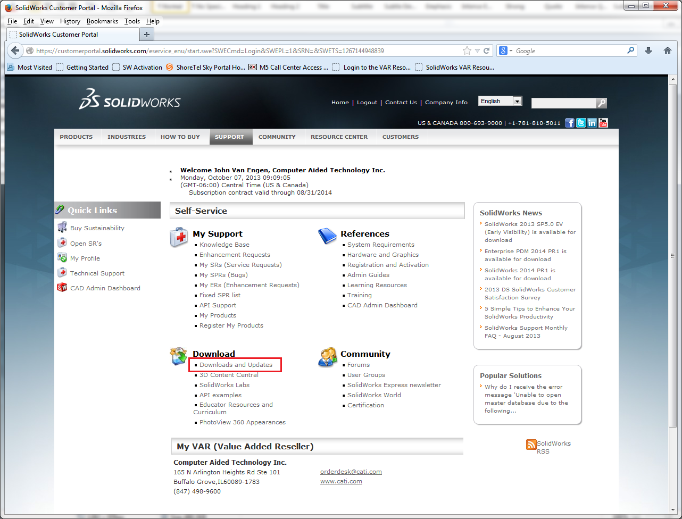This screenshot has width=682, height=519.
Task: Open the Bookmarks menu
Action: click(x=102, y=21)
